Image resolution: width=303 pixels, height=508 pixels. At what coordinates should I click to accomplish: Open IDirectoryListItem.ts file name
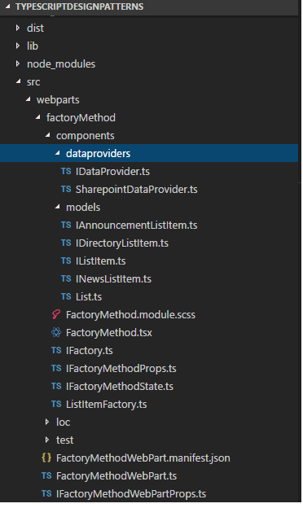click(x=122, y=243)
